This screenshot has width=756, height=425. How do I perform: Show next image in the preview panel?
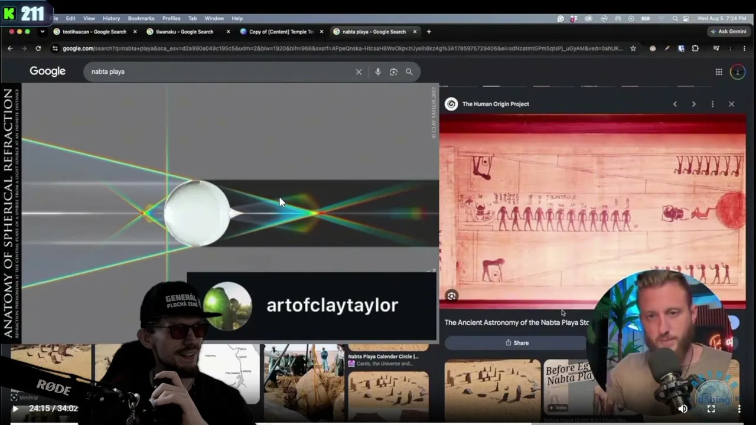(x=694, y=104)
